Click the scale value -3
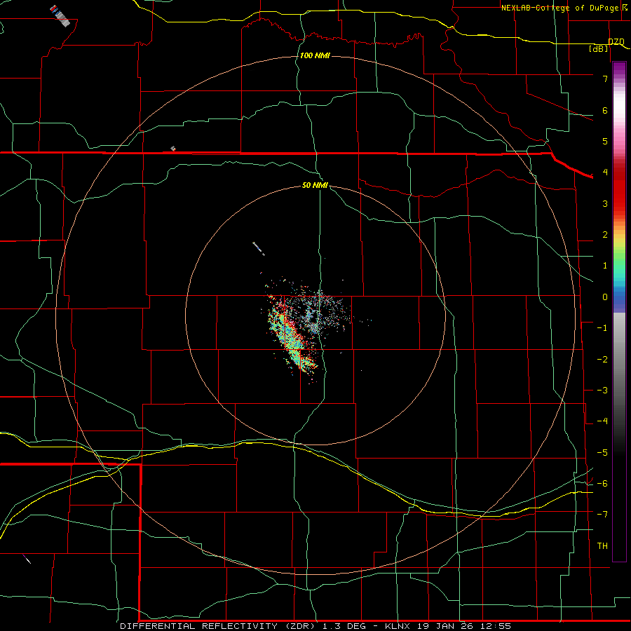Image resolution: width=631 pixels, height=631 pixels. tap(602, 391)
